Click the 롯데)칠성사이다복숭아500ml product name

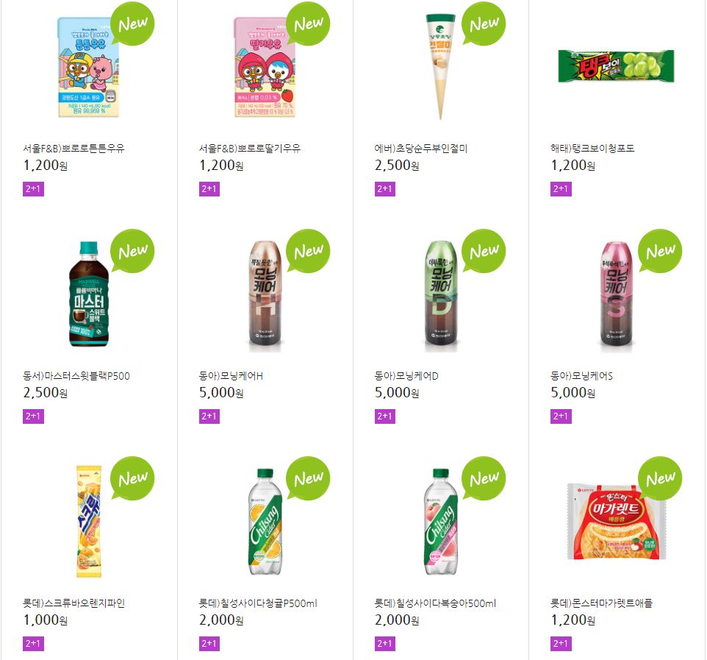(435, 603)
